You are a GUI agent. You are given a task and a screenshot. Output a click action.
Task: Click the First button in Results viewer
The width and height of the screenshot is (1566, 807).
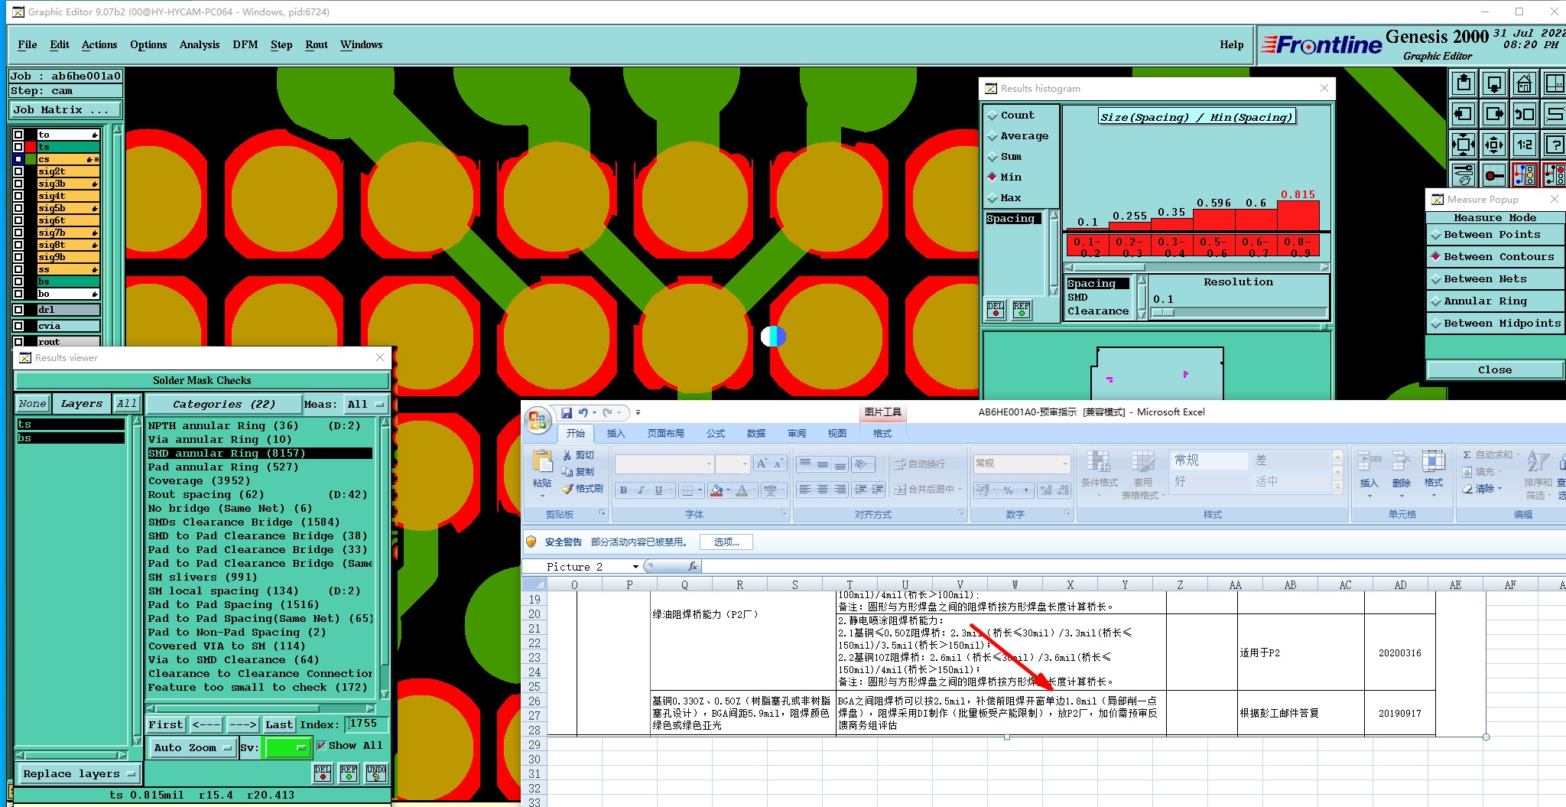coord(166,725)
